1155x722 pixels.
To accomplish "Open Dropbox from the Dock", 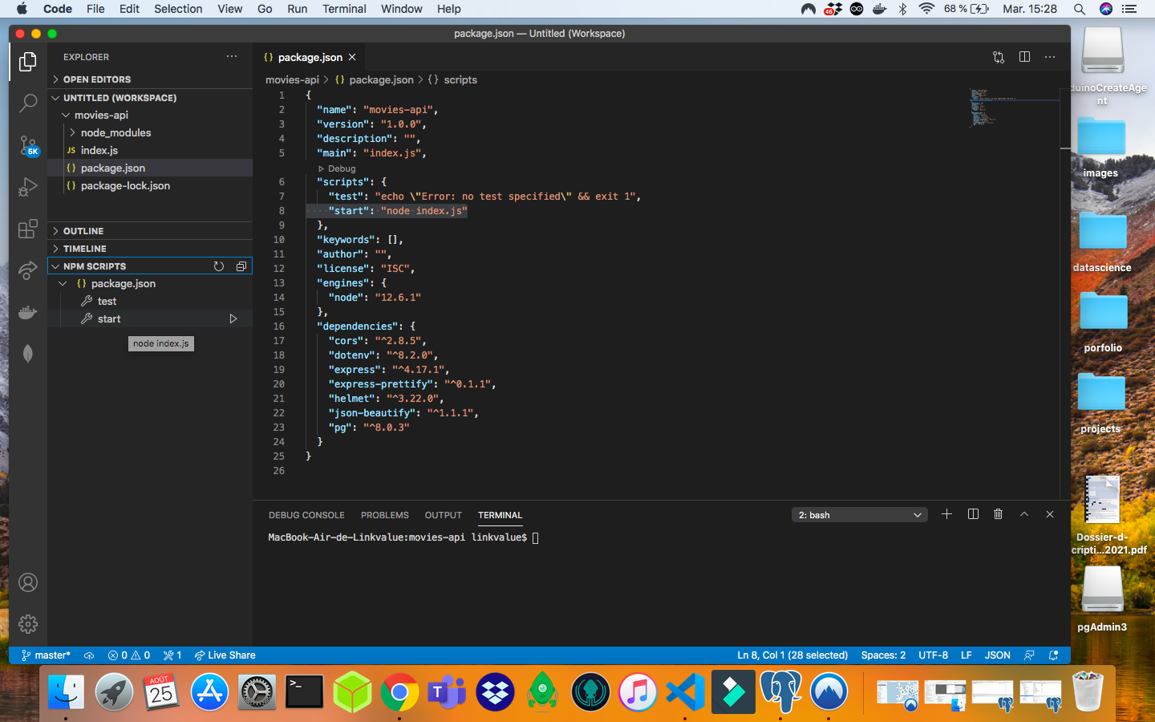I will pyautogui.click(x=495, y=692).
